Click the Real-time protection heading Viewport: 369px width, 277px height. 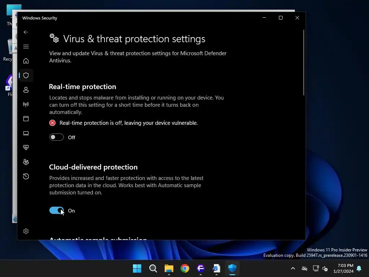[83, 87]
